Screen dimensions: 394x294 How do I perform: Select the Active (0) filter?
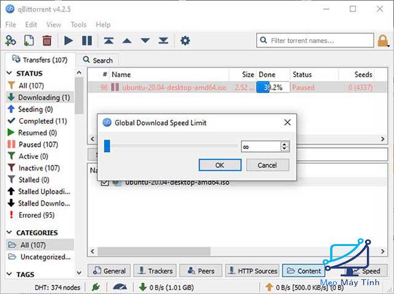pyautogui.click(x=39, y=156)
